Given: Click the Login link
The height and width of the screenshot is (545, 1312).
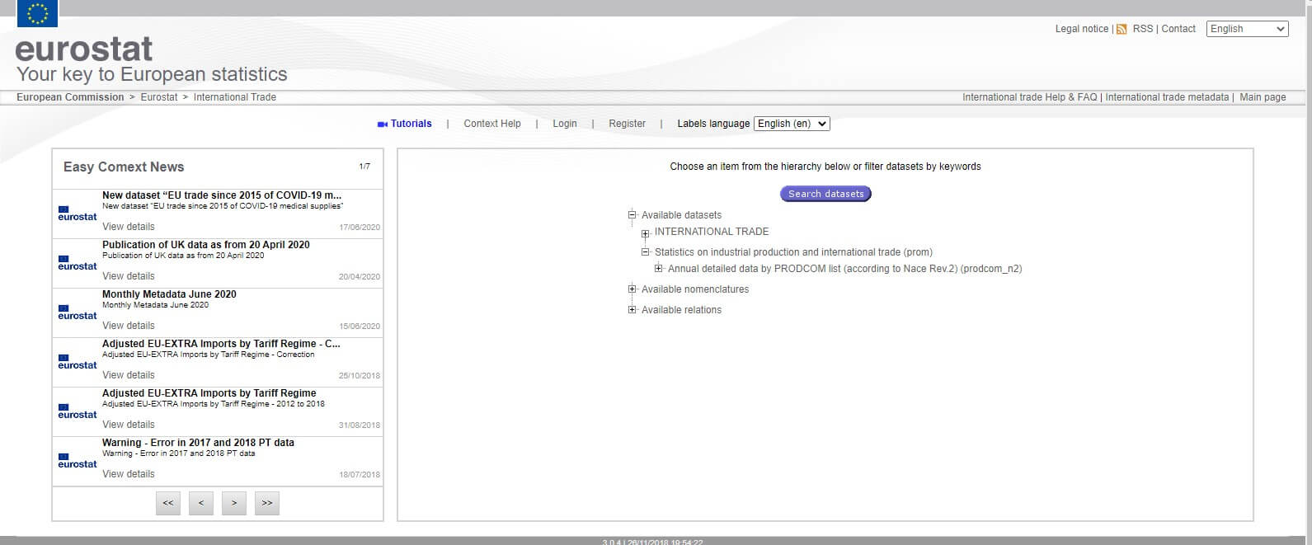Looking at the screenshot, I should click(565, 124).
